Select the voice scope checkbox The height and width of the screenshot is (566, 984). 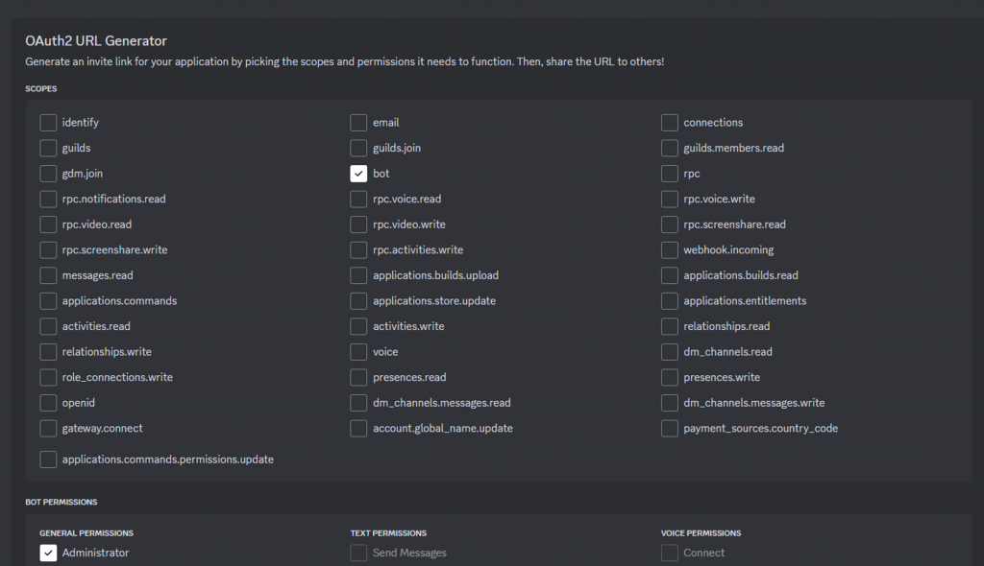point(358,352)
